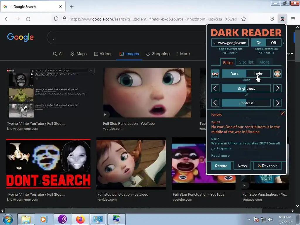300x225 pixels.
Task: Click the Donate button
Action: [x=221, y=166]
